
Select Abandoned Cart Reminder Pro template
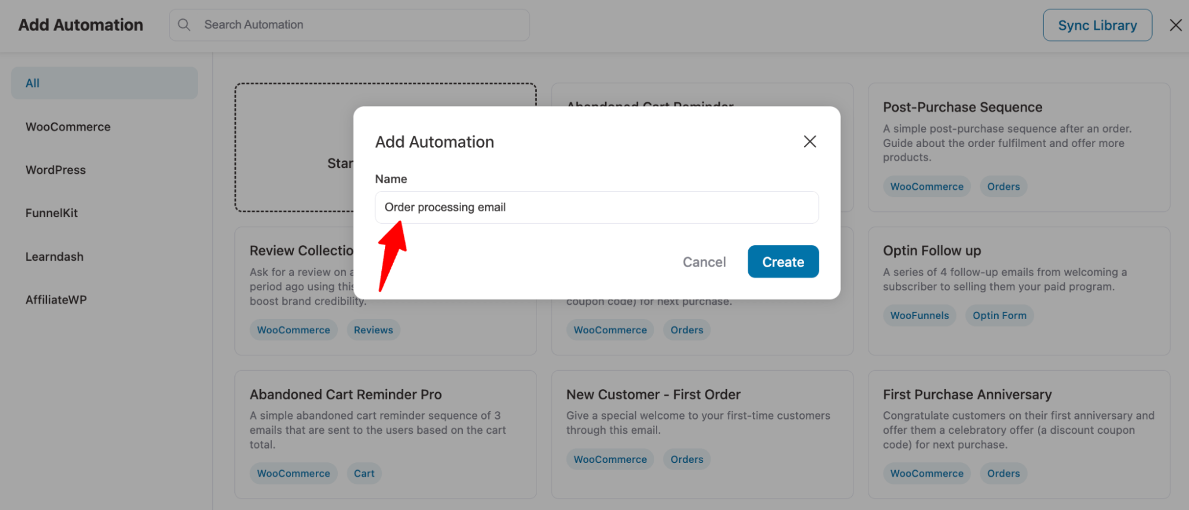(385, 434)
